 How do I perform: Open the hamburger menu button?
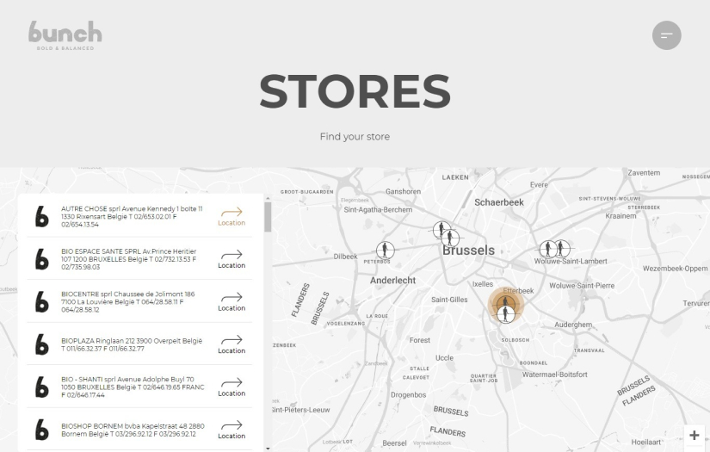click(666, 35)
